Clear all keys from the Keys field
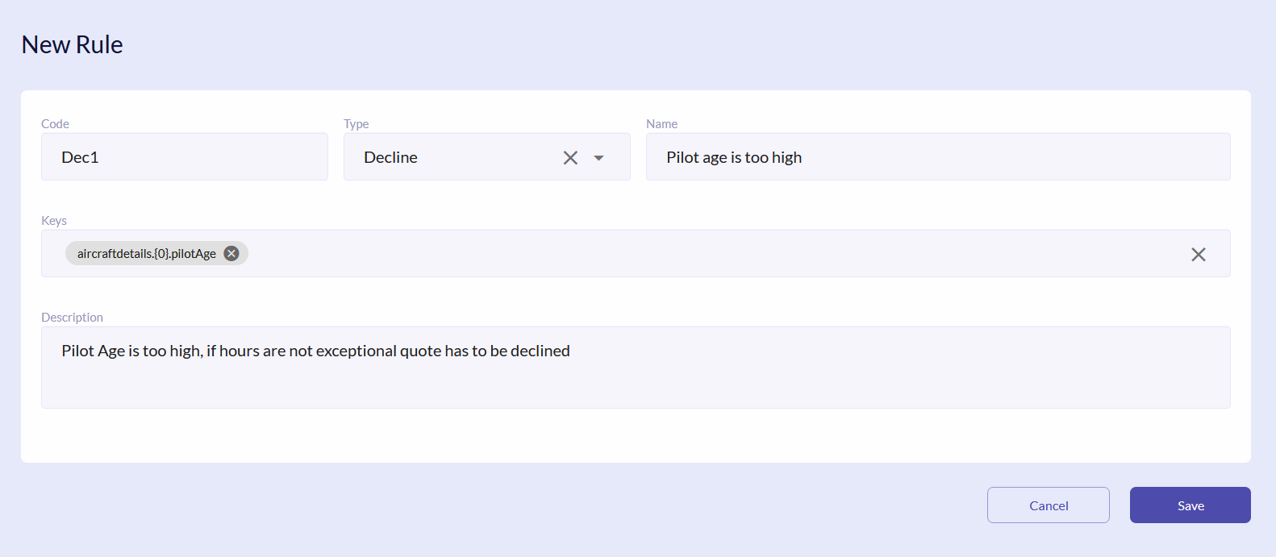 tap(1198, 255)
